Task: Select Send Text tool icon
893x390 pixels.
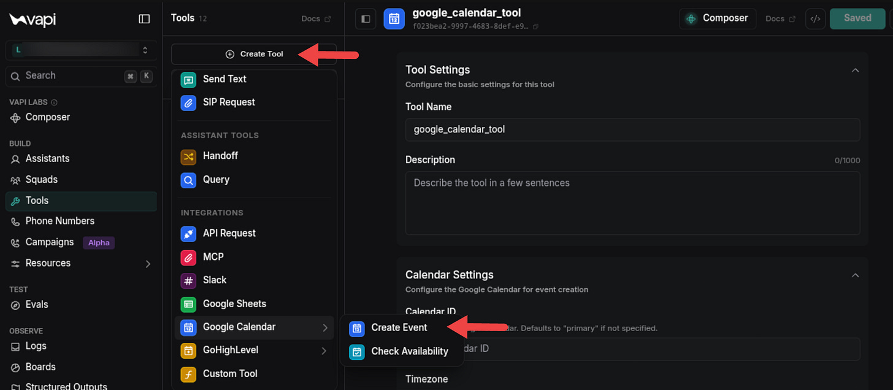Action: tap(188, 79)
